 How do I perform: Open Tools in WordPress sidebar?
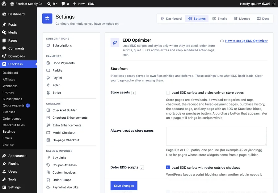click(19, 179)
